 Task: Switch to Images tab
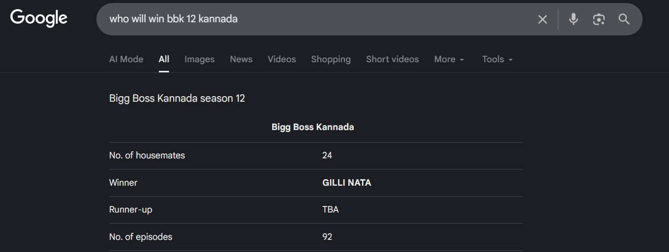click(x=199, y=59)
